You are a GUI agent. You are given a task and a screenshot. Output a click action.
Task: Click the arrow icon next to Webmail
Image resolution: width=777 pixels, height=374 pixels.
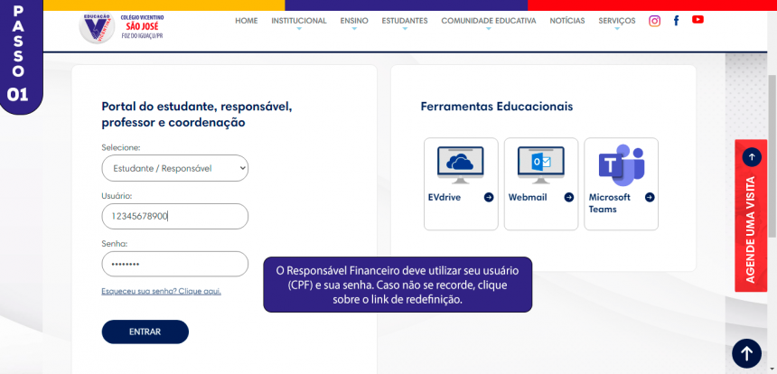569,197
